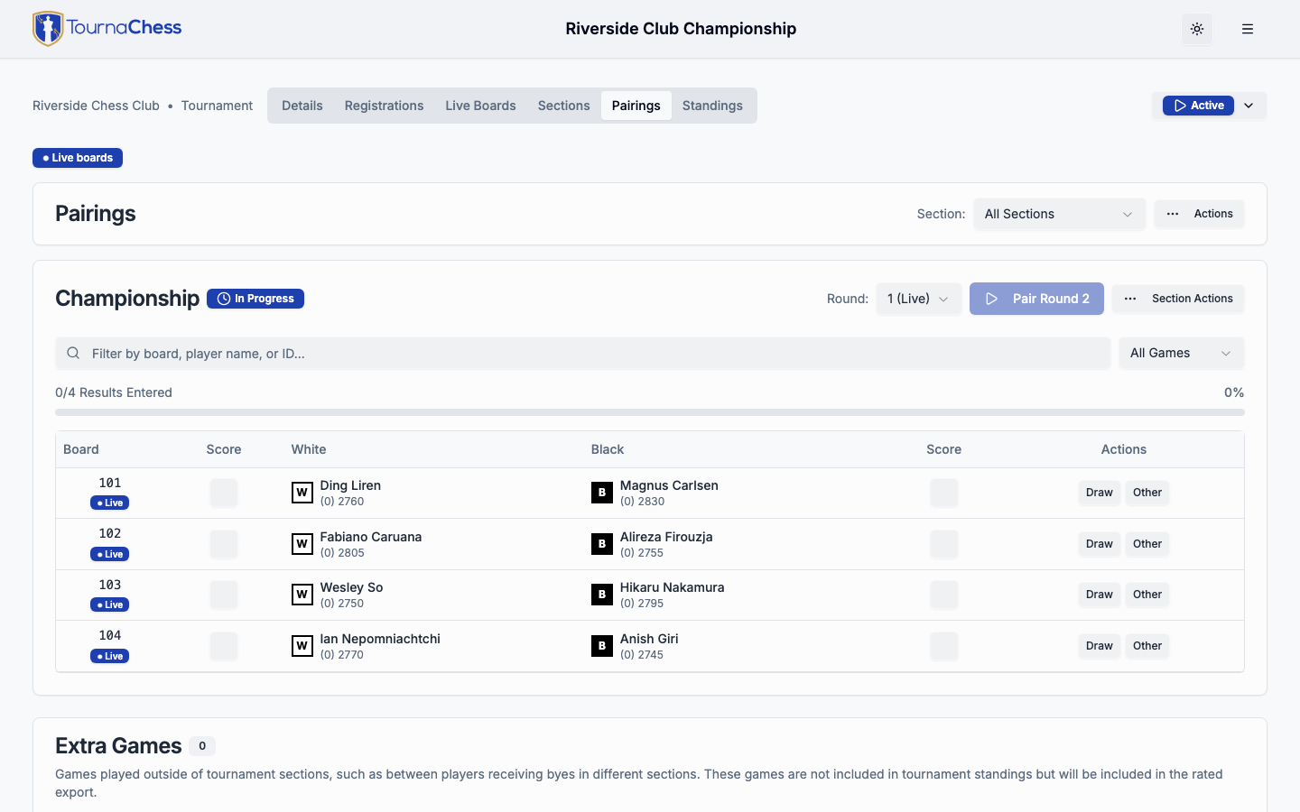Switch to the Registrations tab
This screenshot has height=812, width=1300.
[x=384, y=106]
